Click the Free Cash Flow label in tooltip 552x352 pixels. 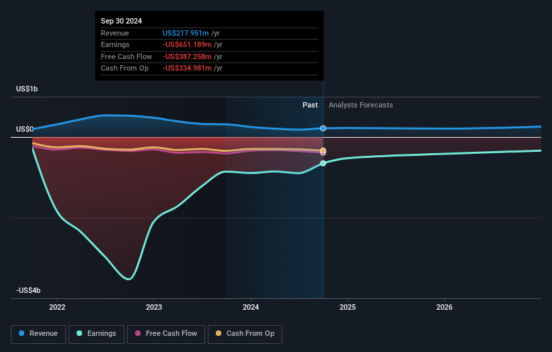[126, 56]
